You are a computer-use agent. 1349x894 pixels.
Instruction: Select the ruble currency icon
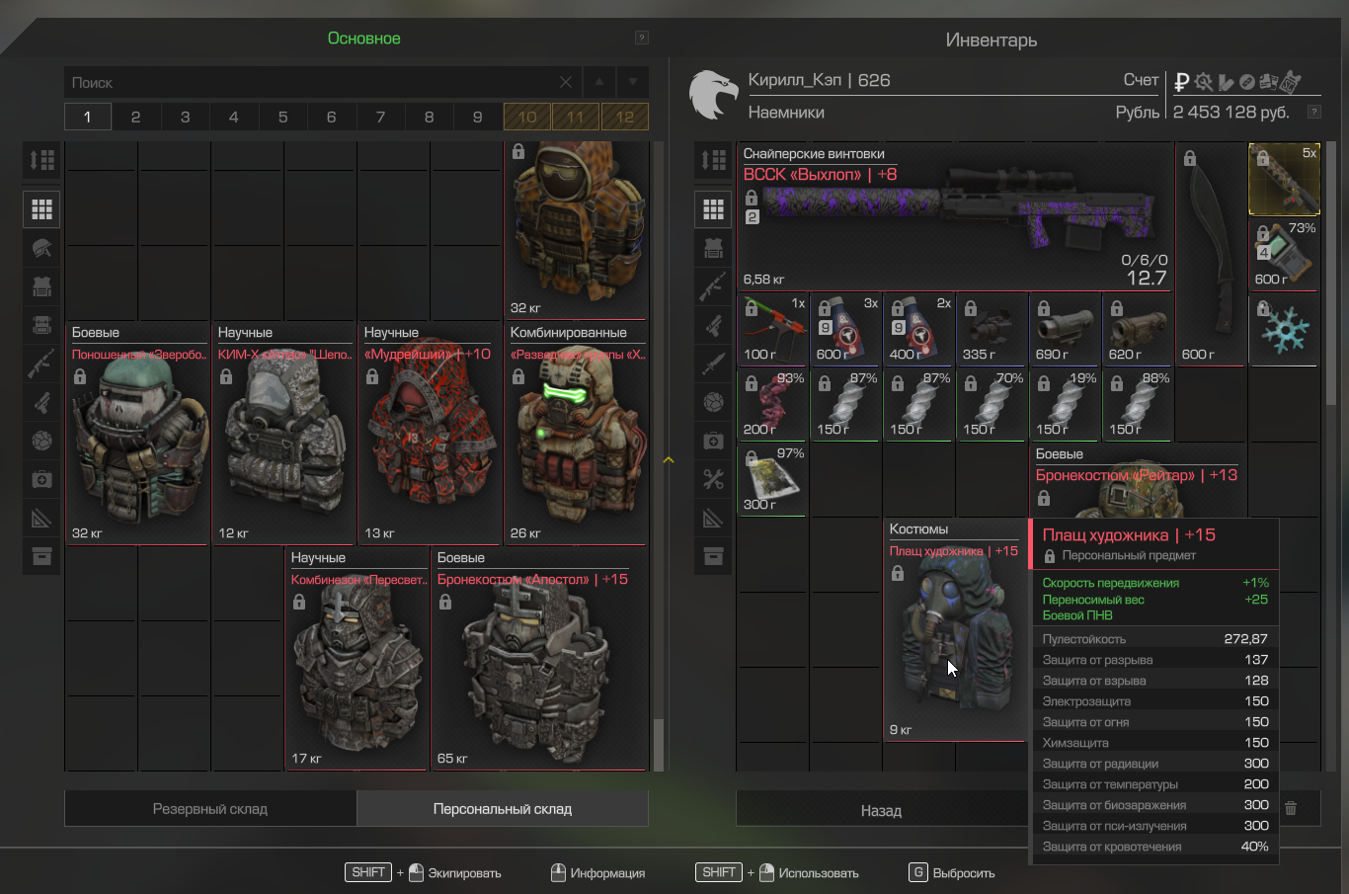coord(1181,82)
